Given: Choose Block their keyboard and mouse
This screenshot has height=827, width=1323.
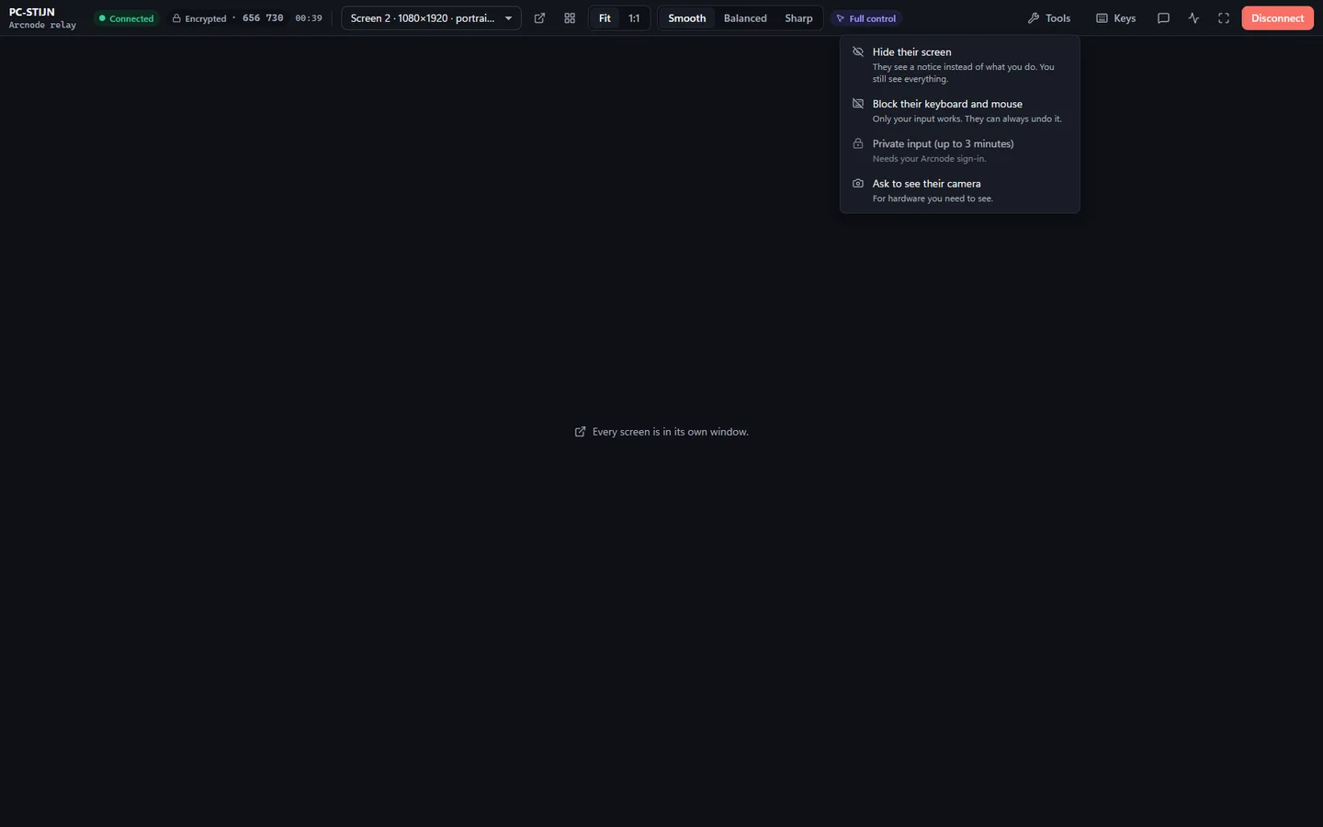Looking at the screenshot, I should pos(959,111).
